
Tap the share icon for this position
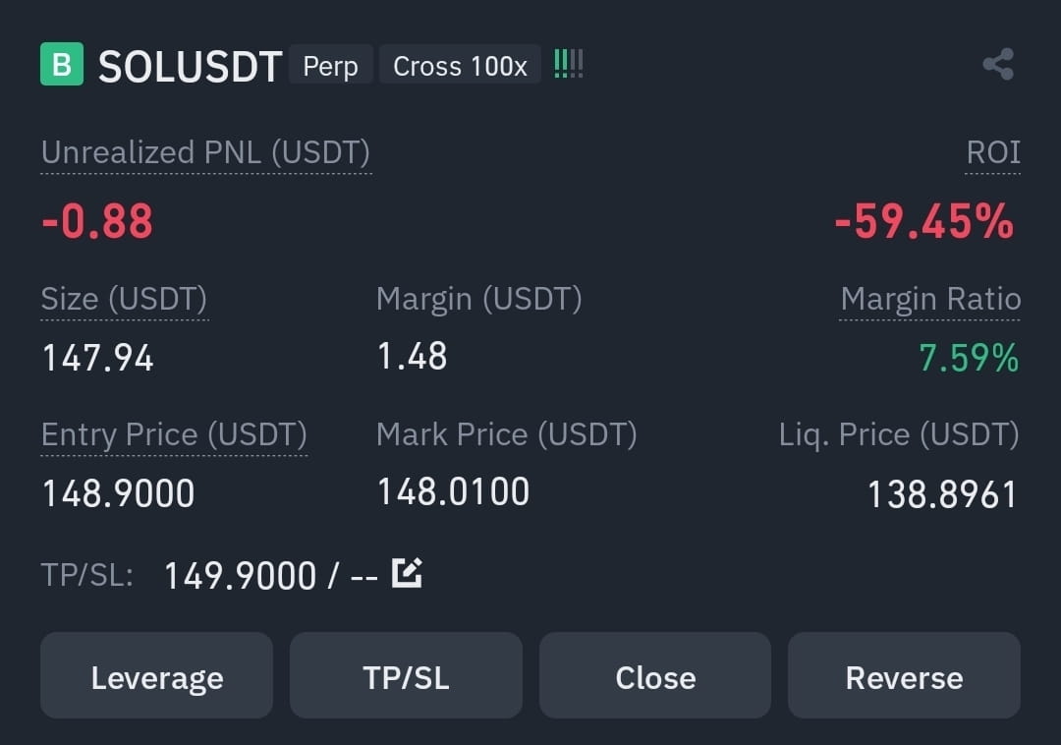click(x=998, y=64)
